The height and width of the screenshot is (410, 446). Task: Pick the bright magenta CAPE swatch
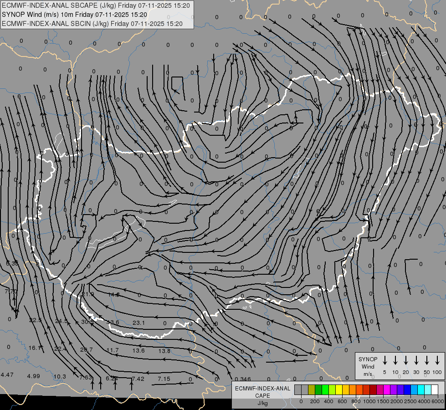(387, 390)
